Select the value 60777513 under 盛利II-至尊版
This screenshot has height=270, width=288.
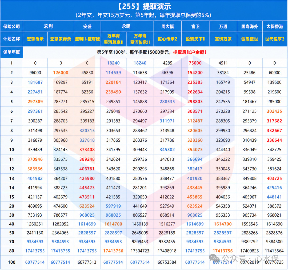point(87,262)
